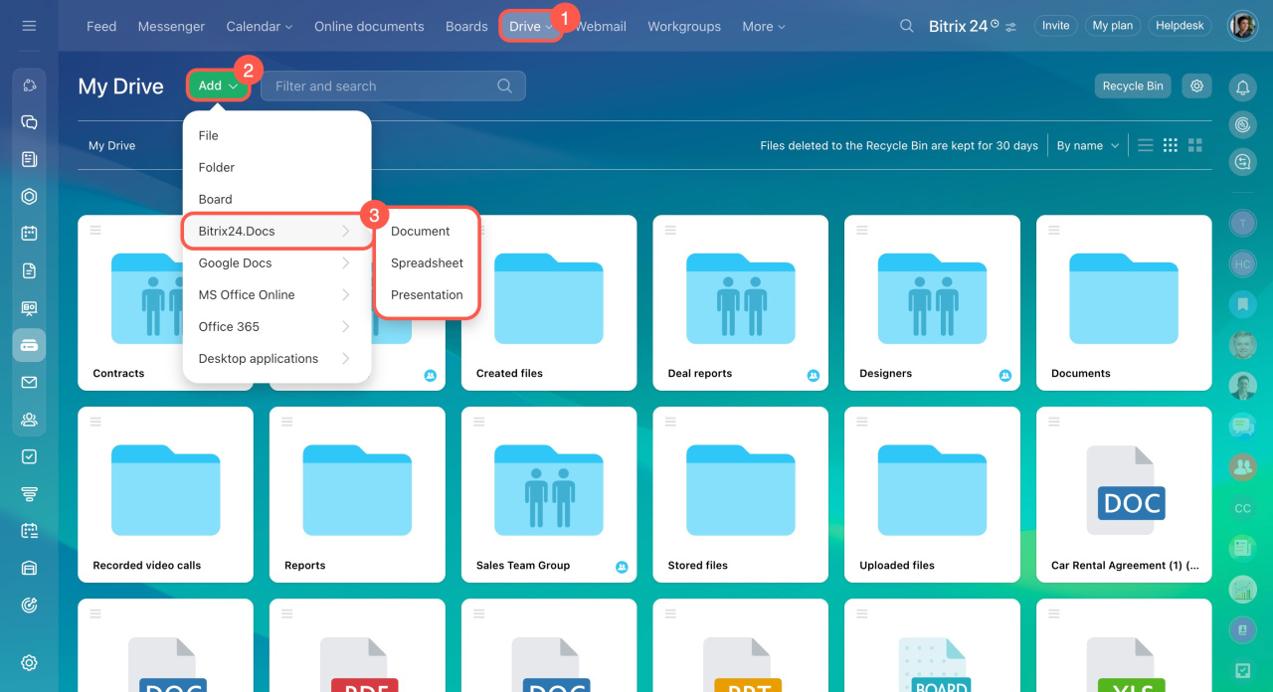Open the Designers folder

point(932,302)
